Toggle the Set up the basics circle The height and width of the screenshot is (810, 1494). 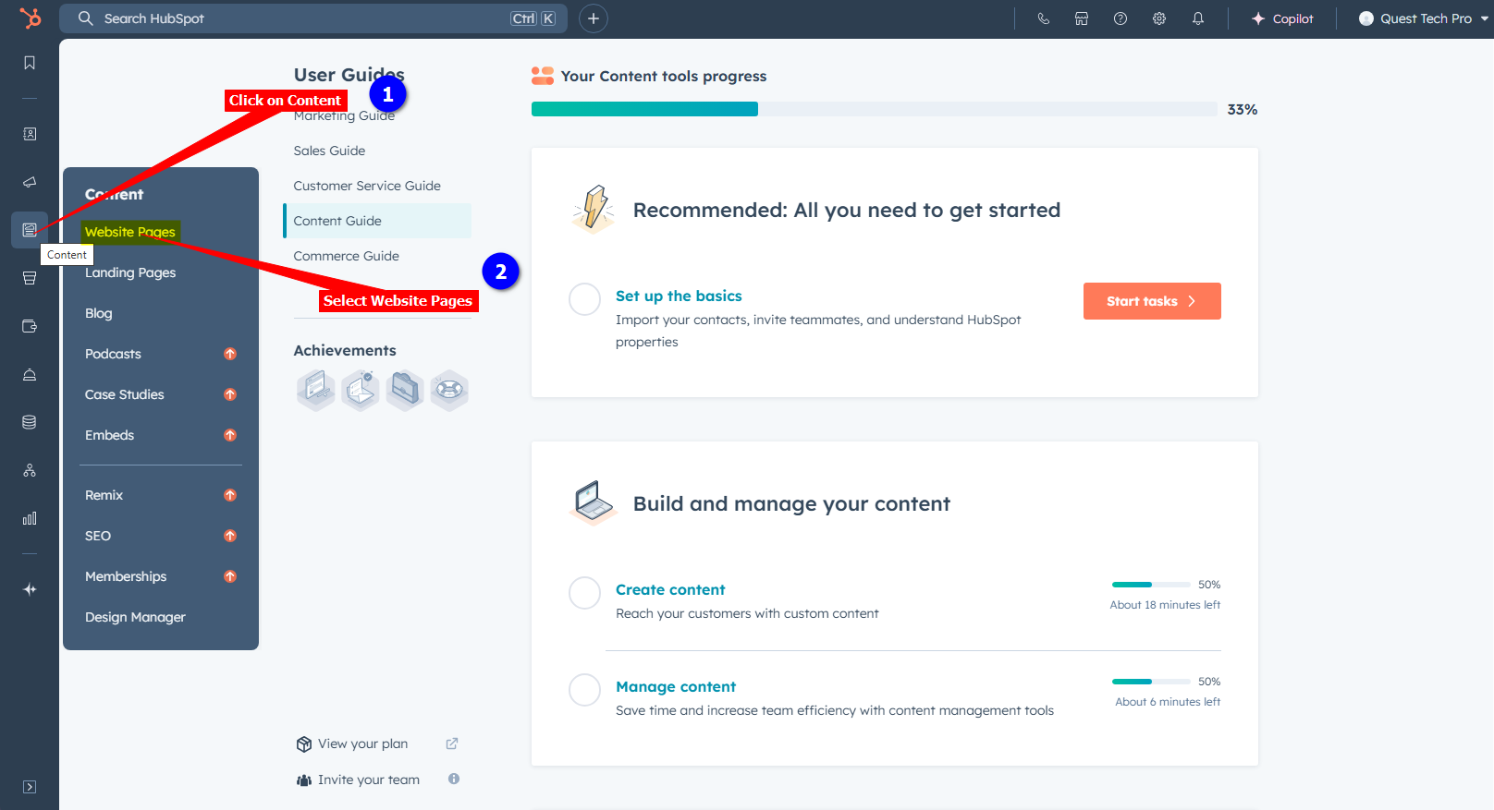[x=584, y=299]
